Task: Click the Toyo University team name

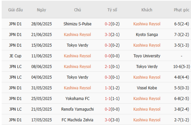Action: click(x=147, y=56)
